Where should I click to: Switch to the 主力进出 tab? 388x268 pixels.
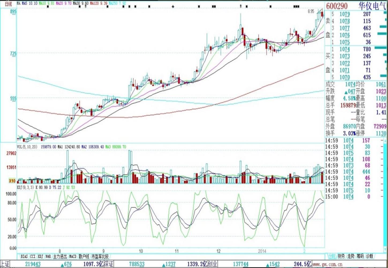point(60,257)
